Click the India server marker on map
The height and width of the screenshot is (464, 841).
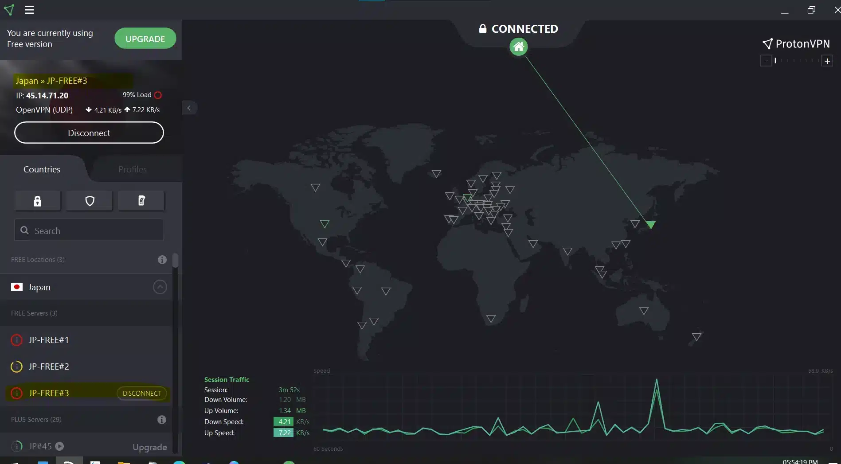click(567, 251)
